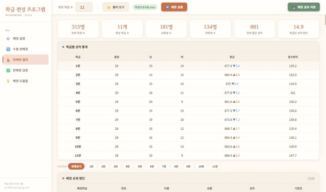Select 반배정 결과 menu item

(x=25, y=60)
